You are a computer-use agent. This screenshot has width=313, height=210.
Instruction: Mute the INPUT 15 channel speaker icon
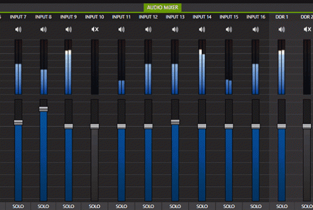[229, 30]
